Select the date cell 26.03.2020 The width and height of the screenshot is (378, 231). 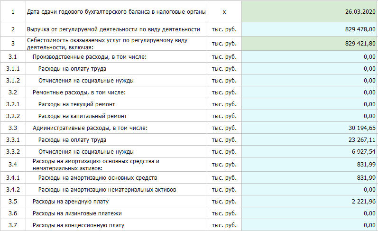tap(310, 11)
